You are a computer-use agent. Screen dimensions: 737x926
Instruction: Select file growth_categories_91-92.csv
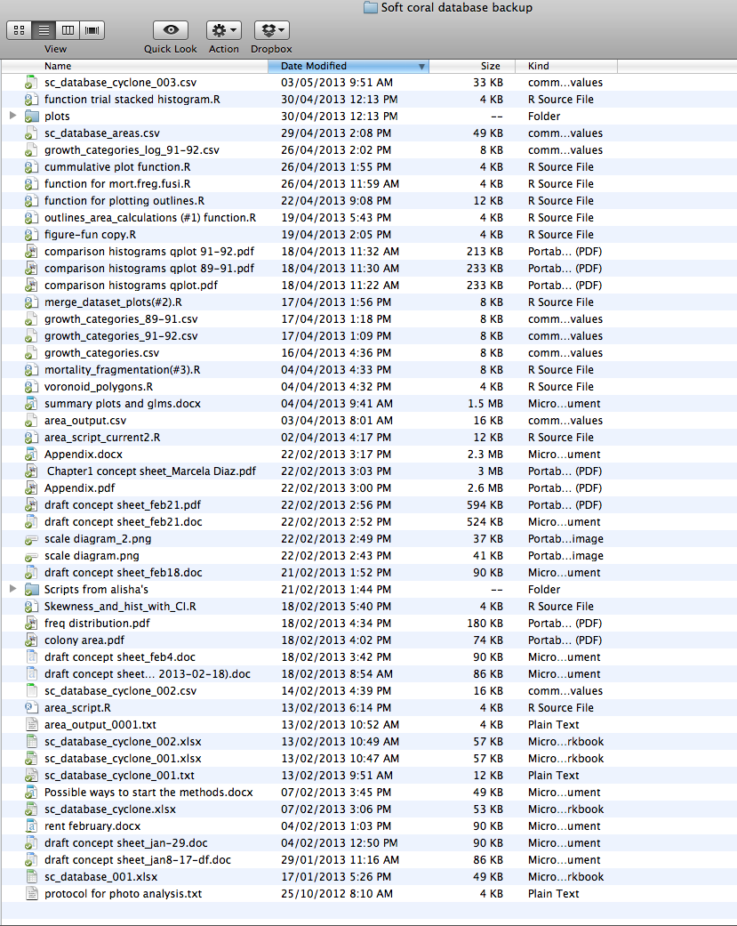tap(121, 336)
